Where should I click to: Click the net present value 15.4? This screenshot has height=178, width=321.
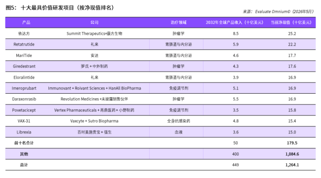(x=292, y=121)
